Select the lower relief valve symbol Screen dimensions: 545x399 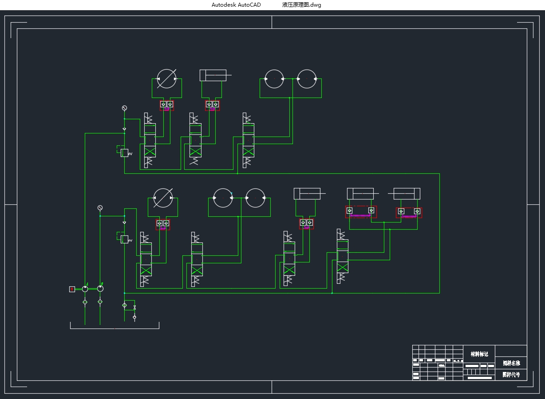[x=124, y=239]
